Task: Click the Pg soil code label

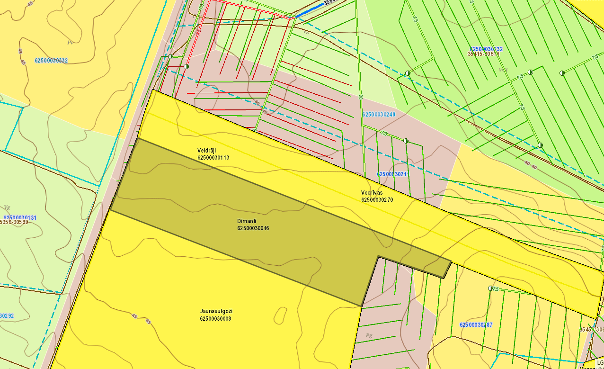Action: [369, 335]
